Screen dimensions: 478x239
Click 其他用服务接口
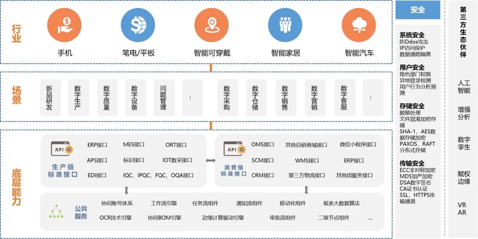(x=355, y=175)
